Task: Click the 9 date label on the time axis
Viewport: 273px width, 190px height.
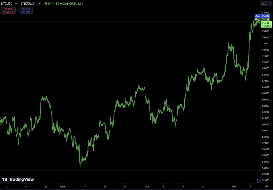Action: click(85, 186)
